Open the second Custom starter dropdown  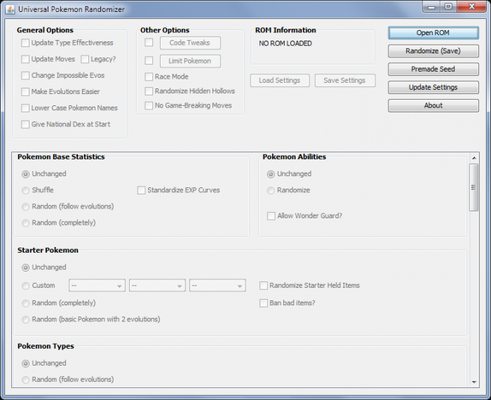[157, 286]
